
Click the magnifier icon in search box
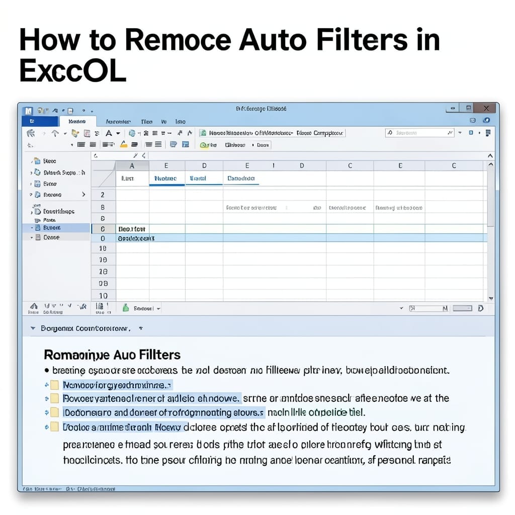click(390, 132)
